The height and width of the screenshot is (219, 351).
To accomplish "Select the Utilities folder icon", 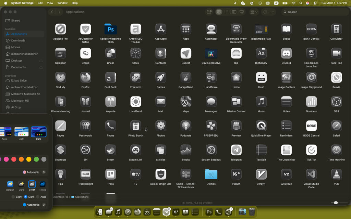I will (211, 175).
